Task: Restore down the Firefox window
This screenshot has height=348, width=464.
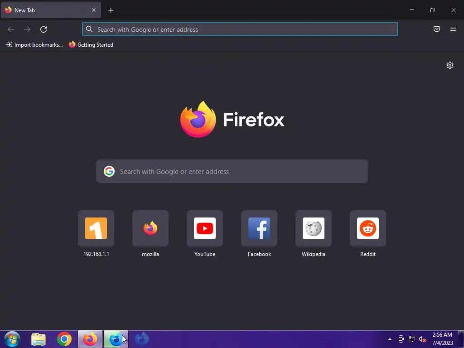Action: pos(433,10)
